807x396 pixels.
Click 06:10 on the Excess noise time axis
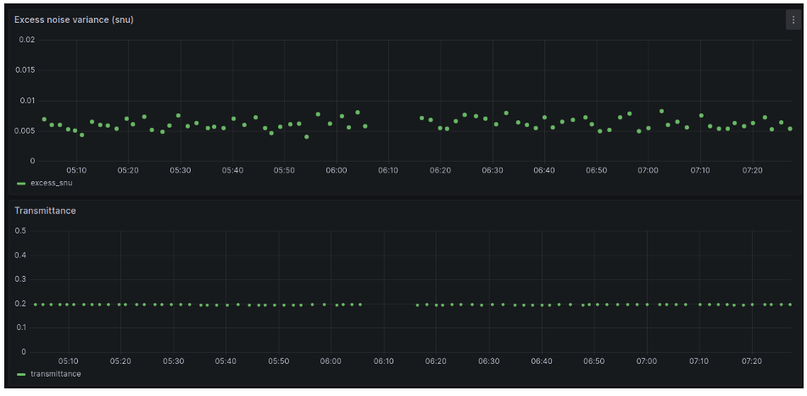(x=388, y=170)
